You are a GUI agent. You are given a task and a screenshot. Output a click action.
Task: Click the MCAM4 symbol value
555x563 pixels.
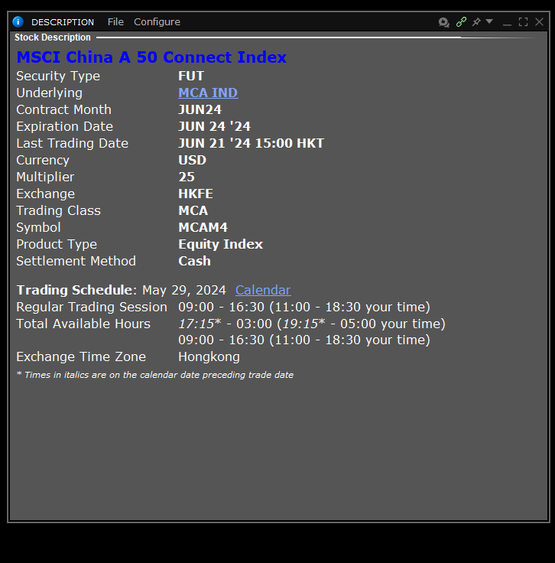tap(203, 228)
